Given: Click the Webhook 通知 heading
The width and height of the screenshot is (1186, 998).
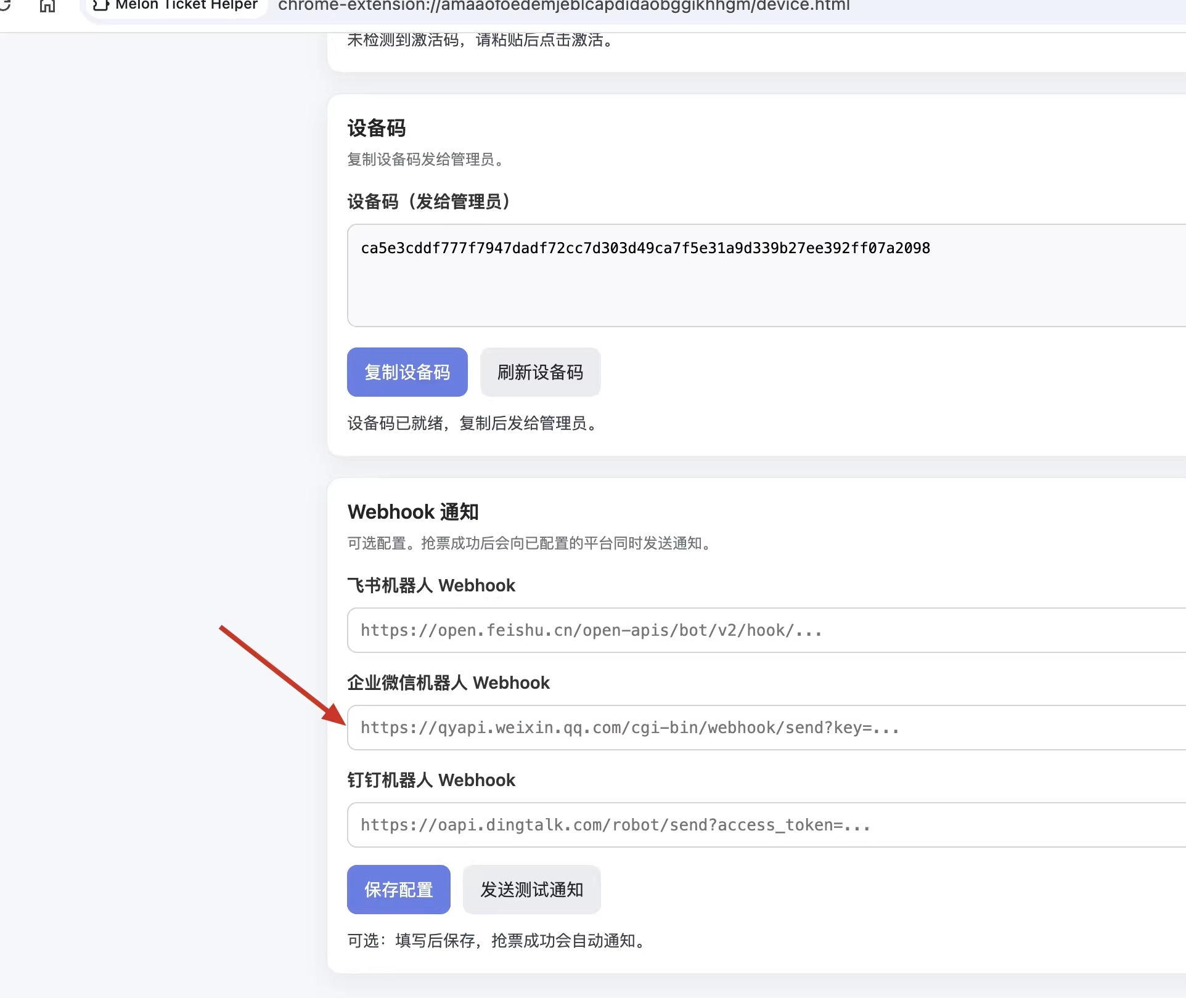Looking at the screenshot, I should (x=413, y=512).
